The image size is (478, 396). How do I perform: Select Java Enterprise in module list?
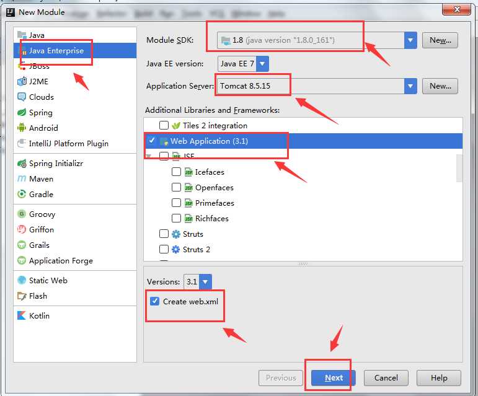75,51
